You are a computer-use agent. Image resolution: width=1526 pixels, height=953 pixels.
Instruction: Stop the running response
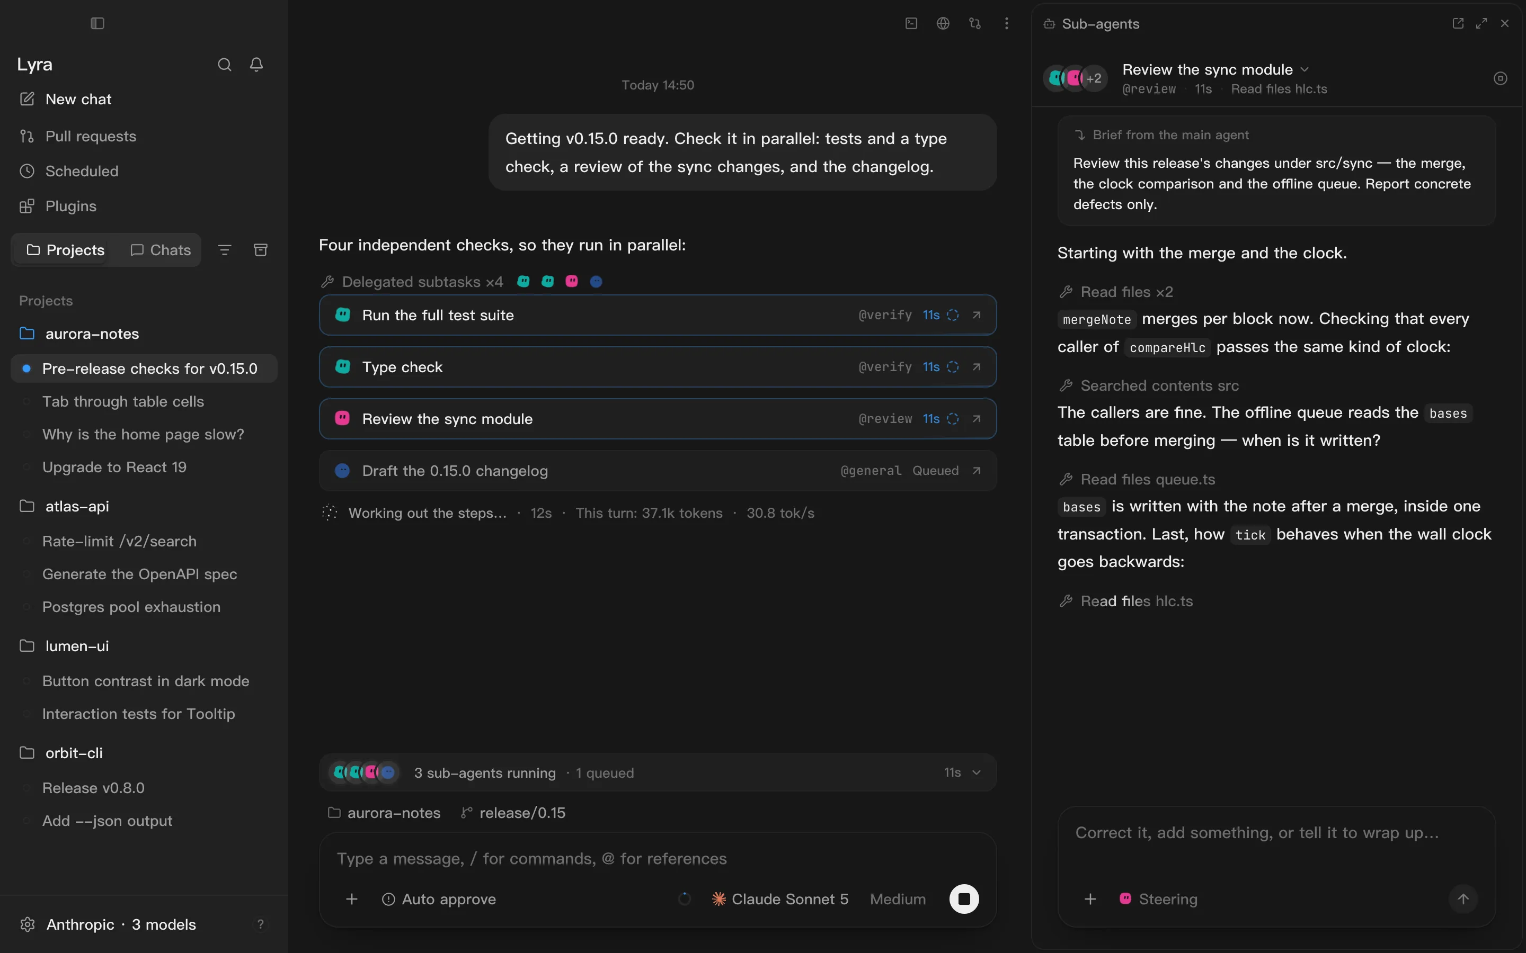point(963,899)
